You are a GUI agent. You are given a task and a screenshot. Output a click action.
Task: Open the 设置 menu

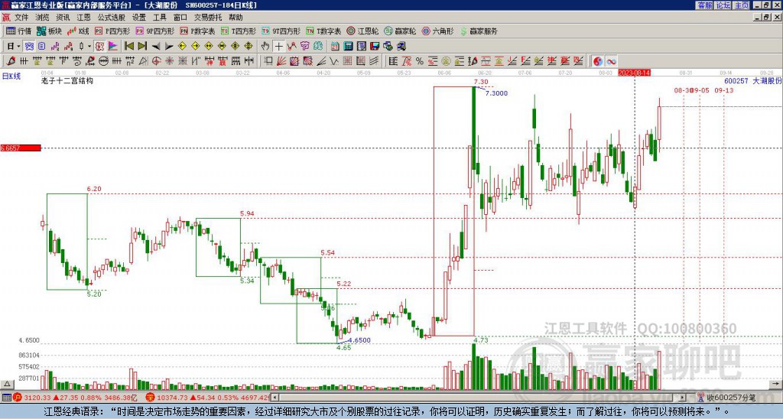(x=139, y=18)
